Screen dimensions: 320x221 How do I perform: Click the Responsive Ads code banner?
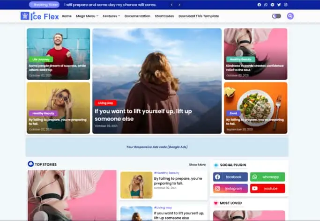pyautogui.click(x=157, y=147)
